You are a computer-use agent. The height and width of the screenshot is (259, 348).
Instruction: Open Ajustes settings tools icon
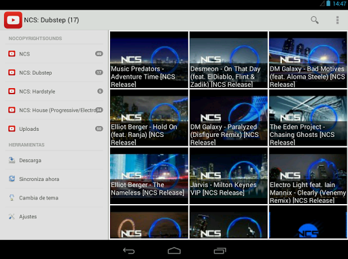pyautogui.click(x=12, y=216)
